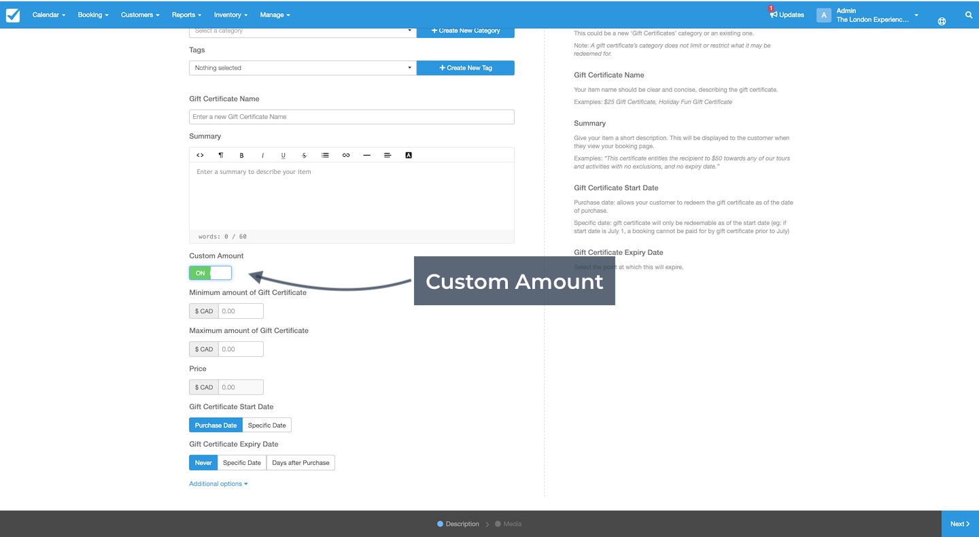Click the 'words: 0 / 60' counter
979x537 pixels.
coord(222,237)
